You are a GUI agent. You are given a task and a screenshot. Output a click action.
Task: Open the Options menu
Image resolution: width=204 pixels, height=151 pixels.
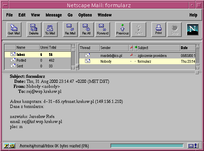[x=85, y=15]
